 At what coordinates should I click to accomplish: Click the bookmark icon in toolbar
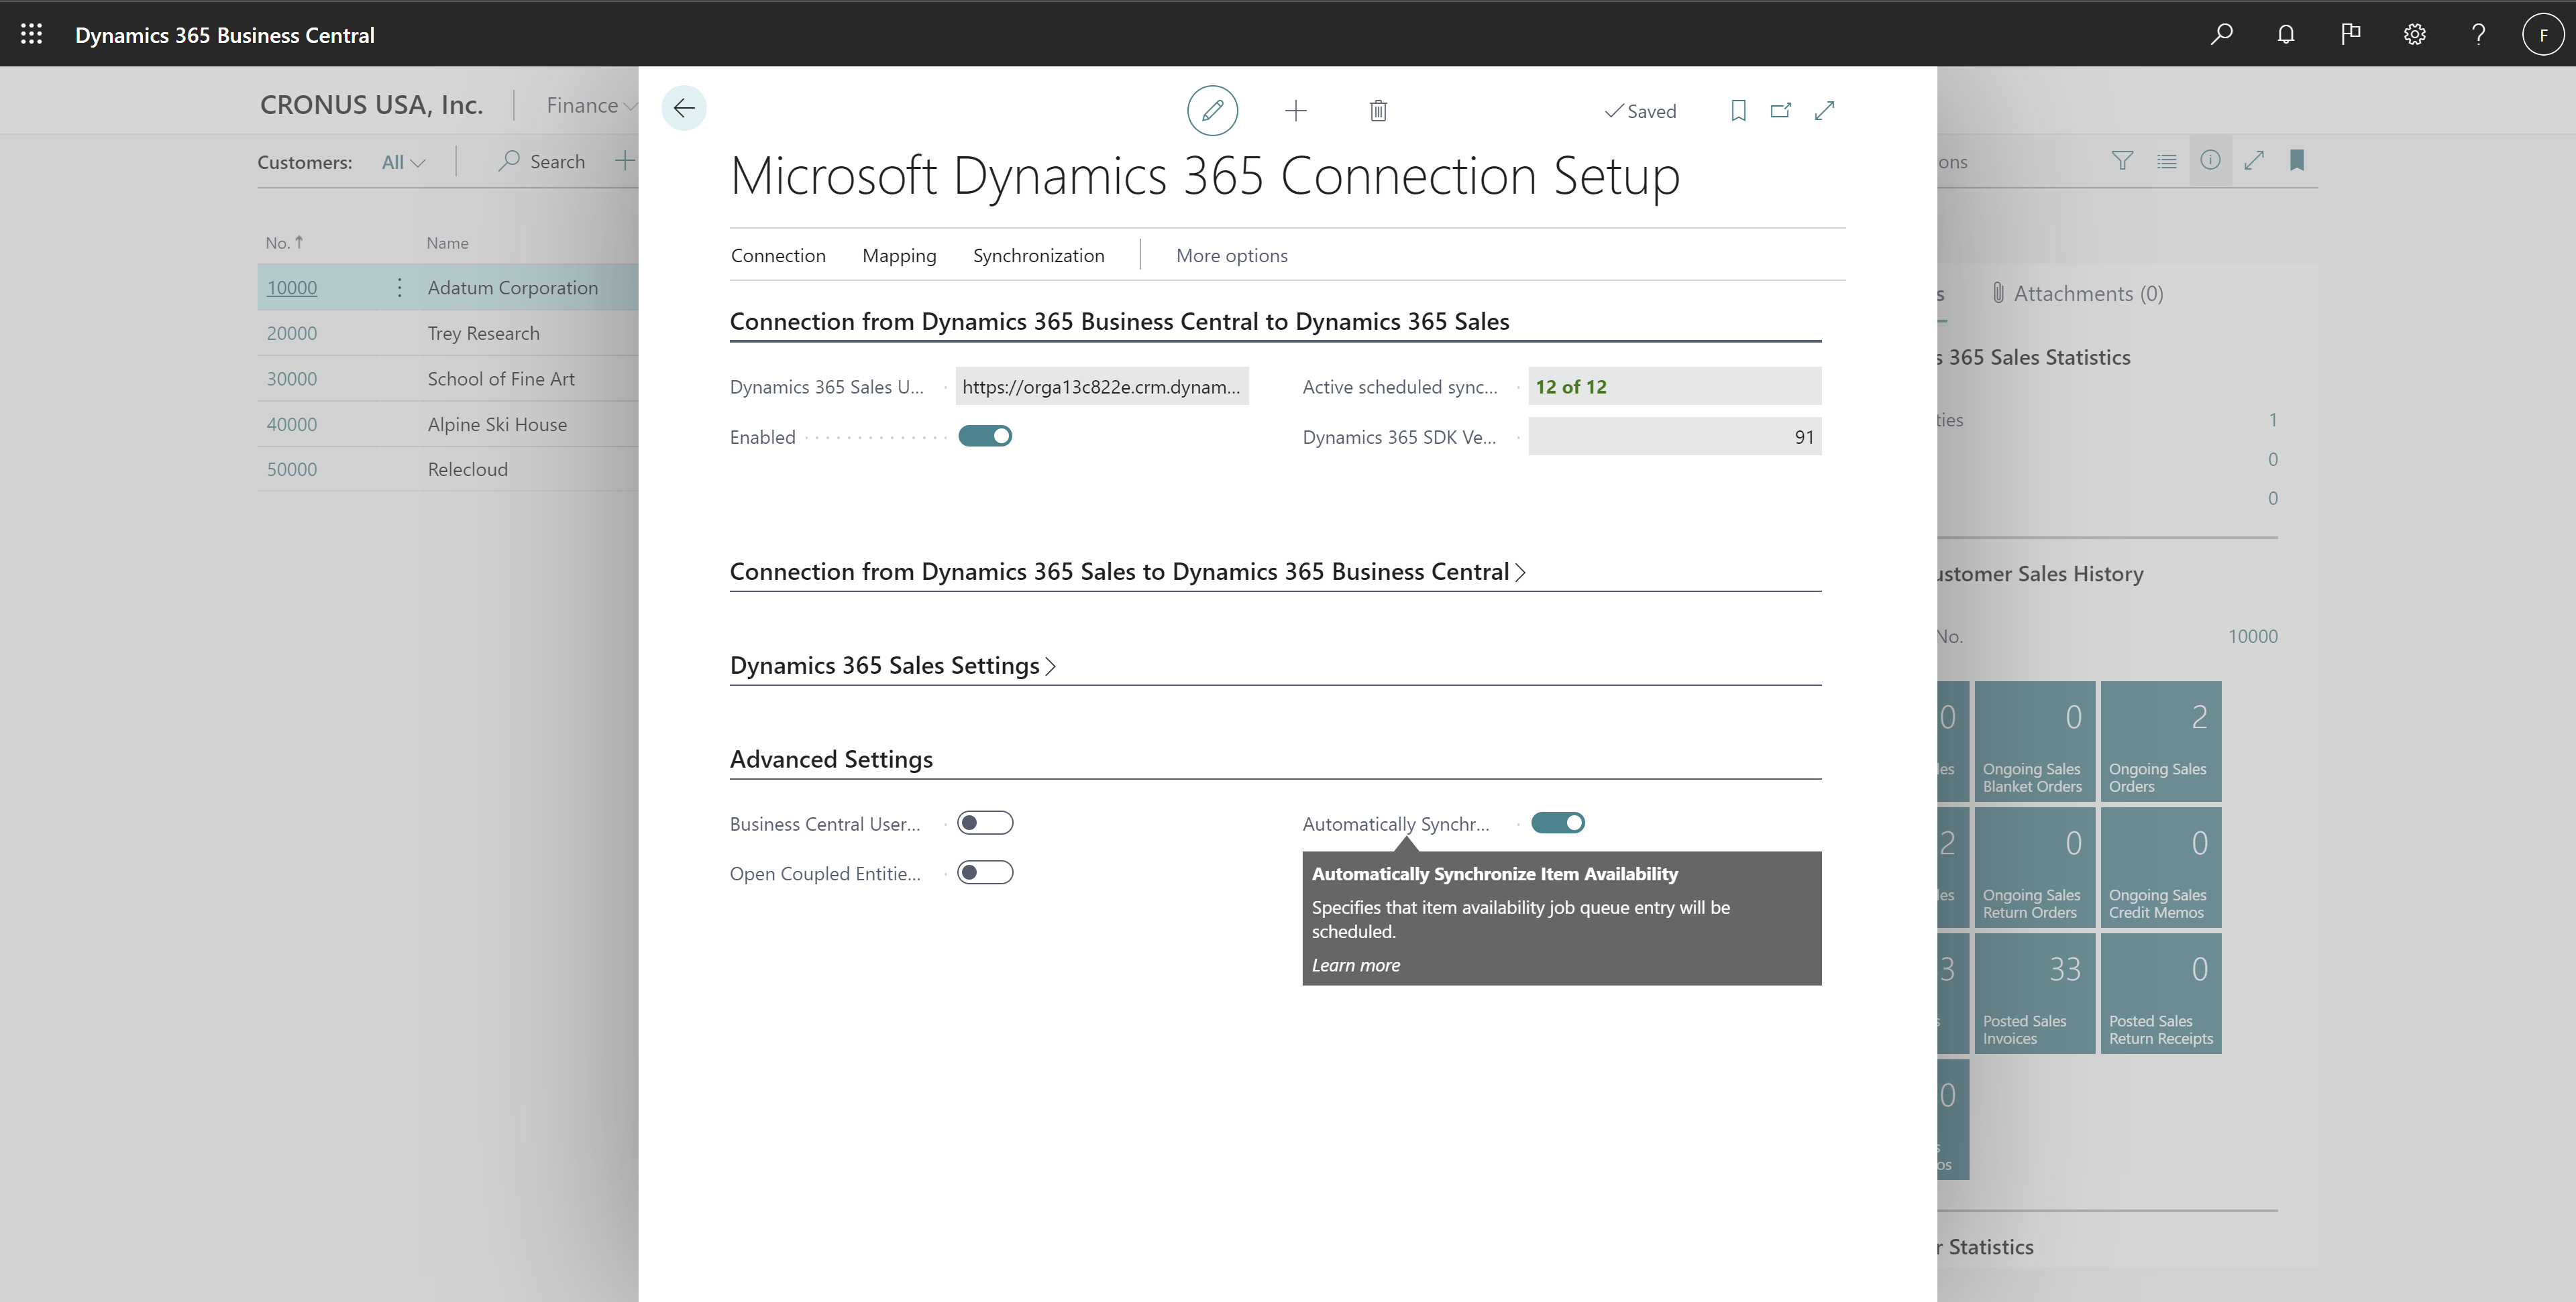[x=1734, y=109]
